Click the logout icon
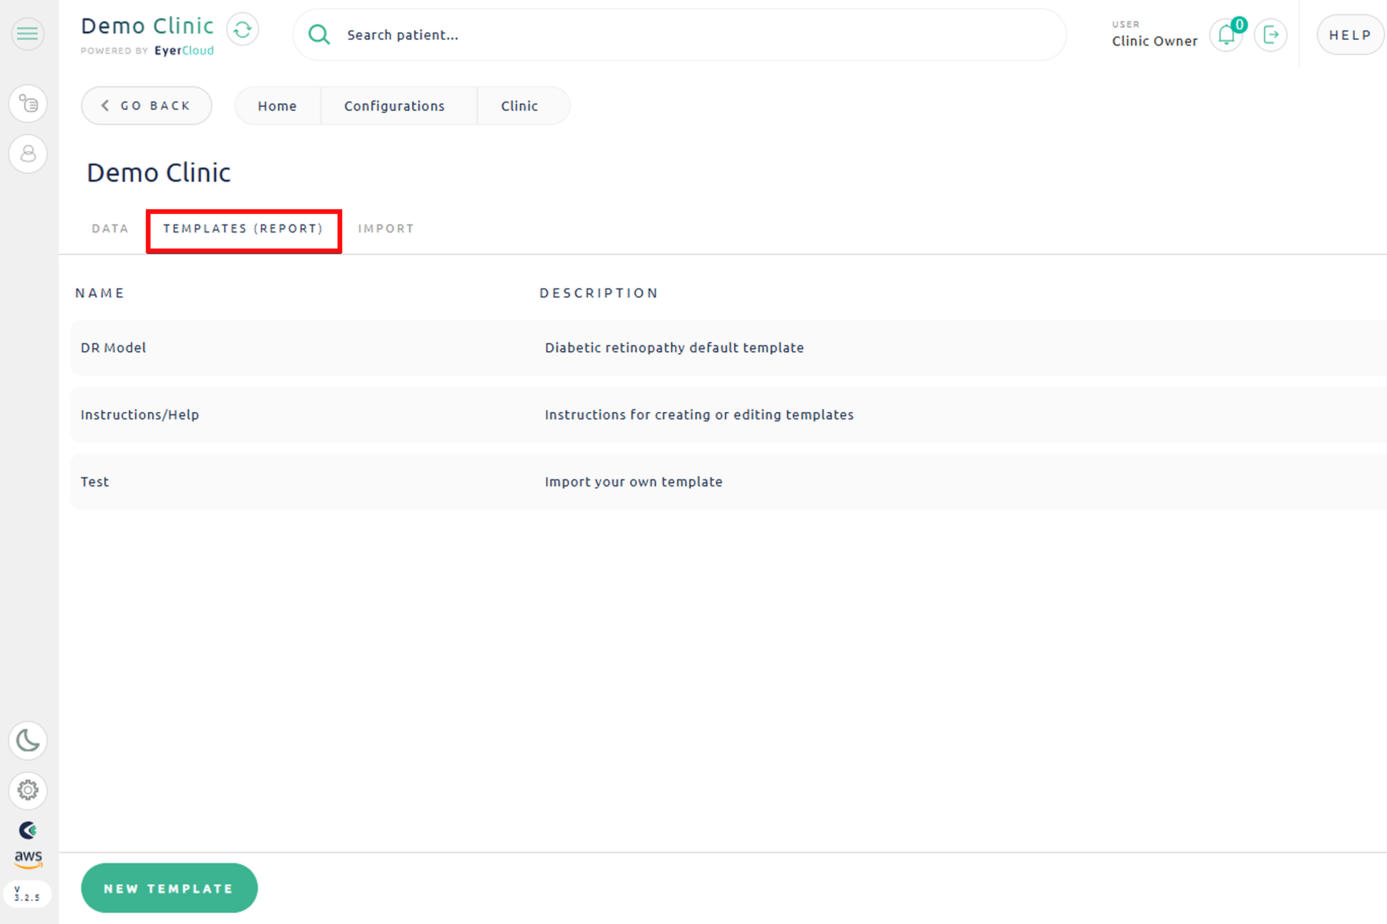 [1271, 36]
